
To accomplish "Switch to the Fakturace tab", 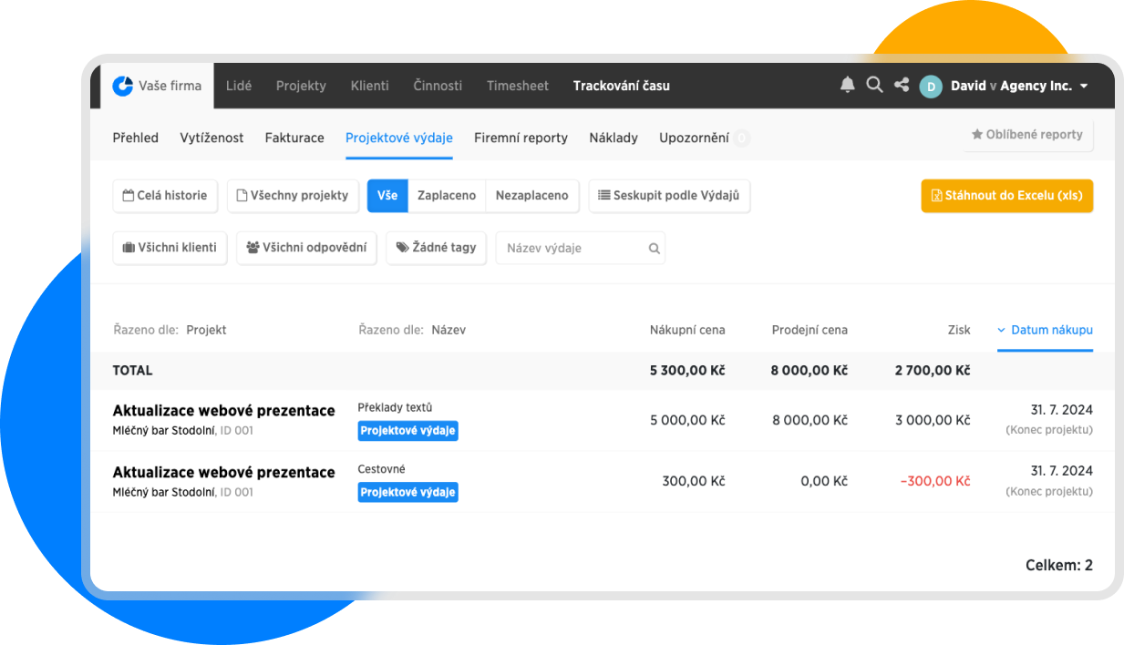I will 294,138.
